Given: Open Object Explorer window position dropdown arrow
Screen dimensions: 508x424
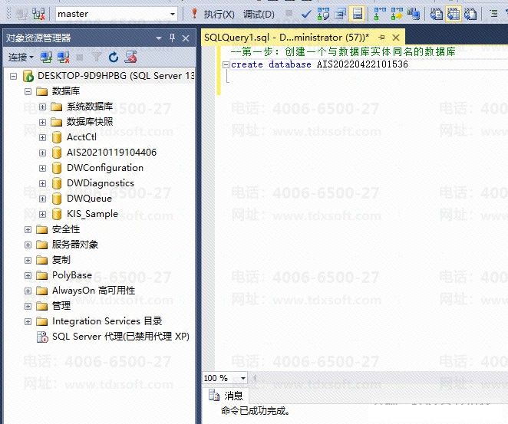Looking at the screenshot, I should (159, 38).
